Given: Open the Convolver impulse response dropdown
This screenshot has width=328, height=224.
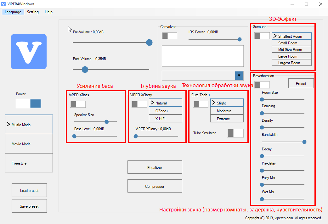Looking at the screenshot, I should click(239, 76).
